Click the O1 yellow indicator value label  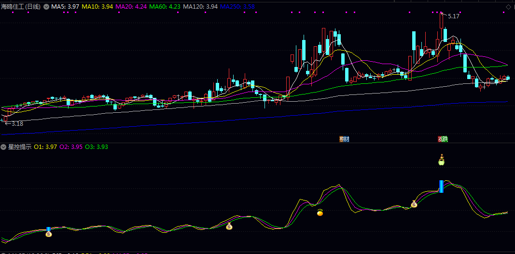tap(45, 147)
